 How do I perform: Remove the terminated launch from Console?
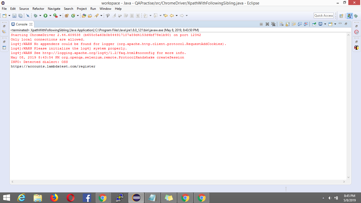pos(267,24)
